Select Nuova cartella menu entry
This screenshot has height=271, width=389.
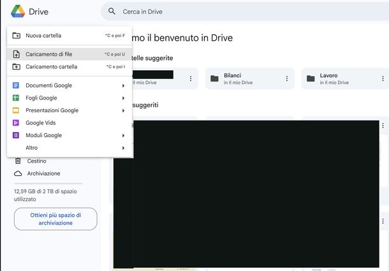(x=70, y=36)
